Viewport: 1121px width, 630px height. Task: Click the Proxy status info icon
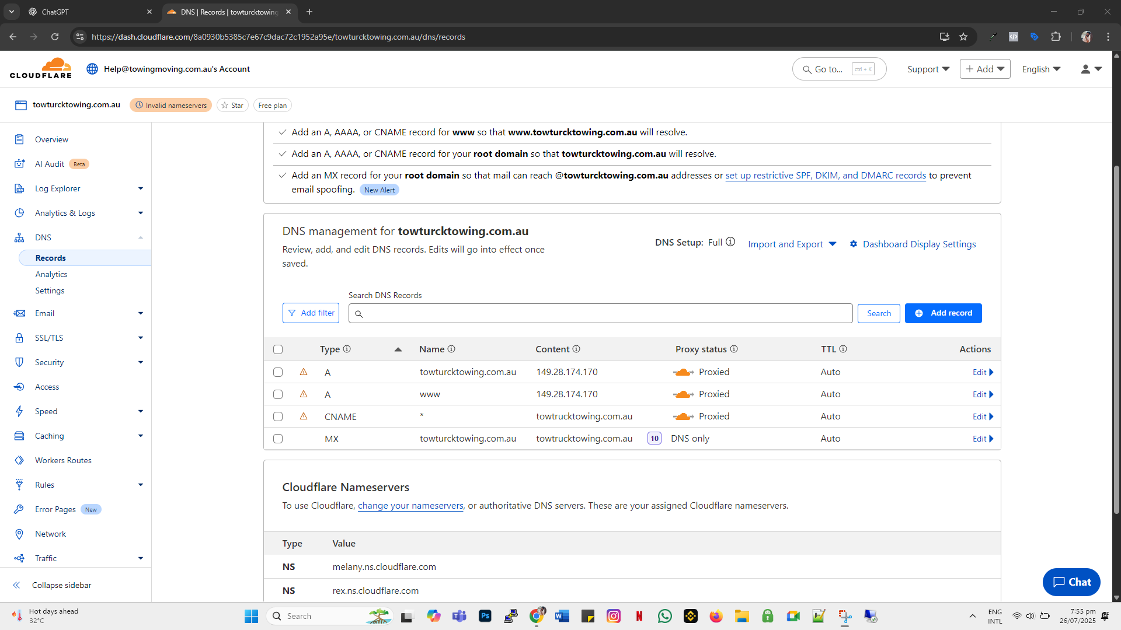click(734, 349)
